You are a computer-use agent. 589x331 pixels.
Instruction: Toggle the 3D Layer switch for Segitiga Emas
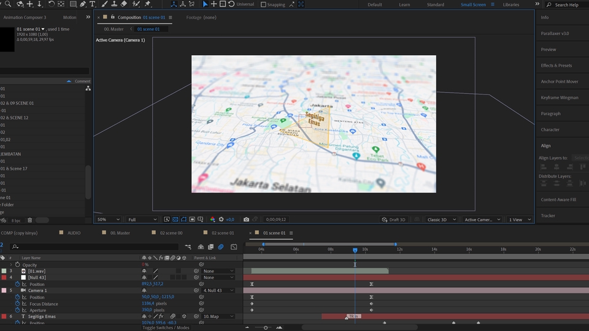pos(184,316)
